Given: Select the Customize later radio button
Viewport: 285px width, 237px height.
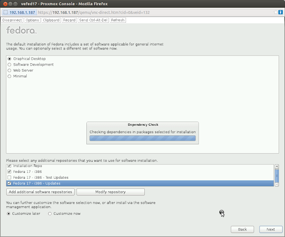Looking at the screenshot, I should pos(8,213).
